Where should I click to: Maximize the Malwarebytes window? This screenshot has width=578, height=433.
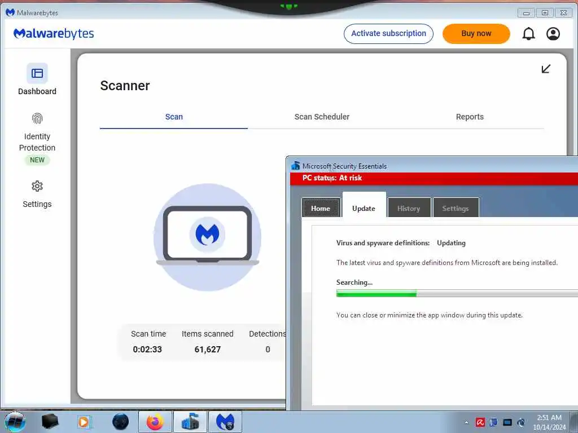[545, 13]
